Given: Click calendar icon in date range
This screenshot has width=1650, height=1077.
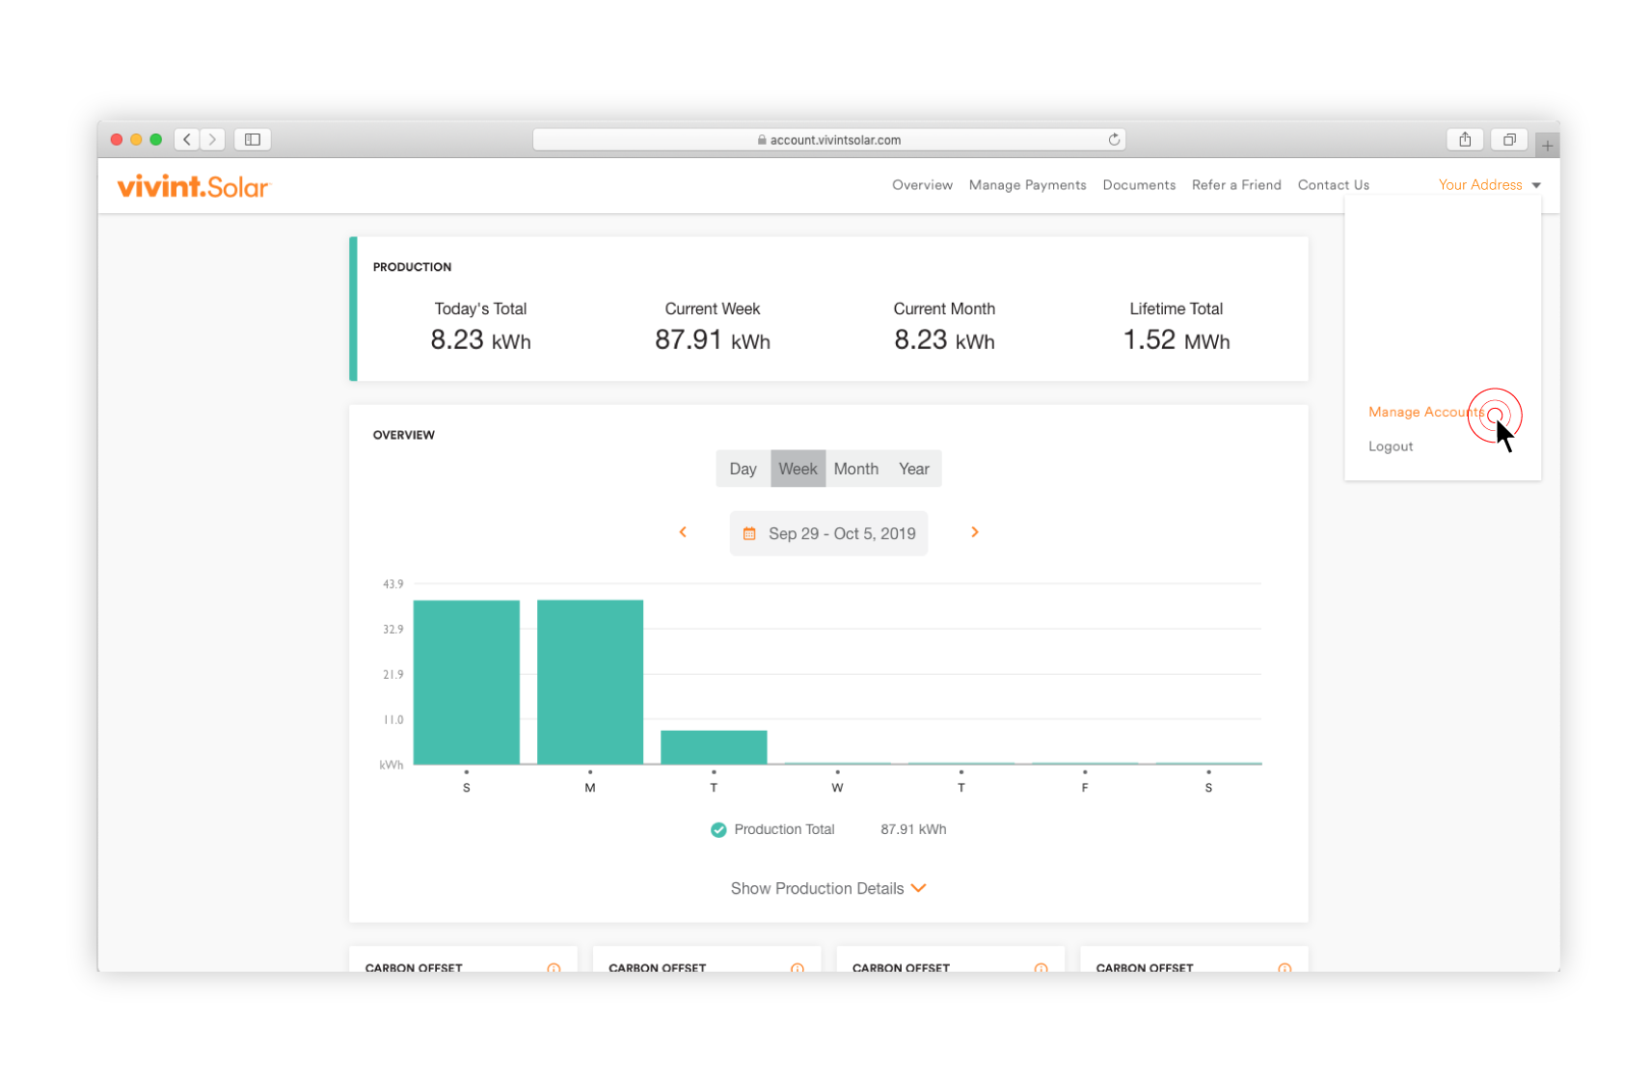Looking at the screenshot, I should (x=749, y=533).
